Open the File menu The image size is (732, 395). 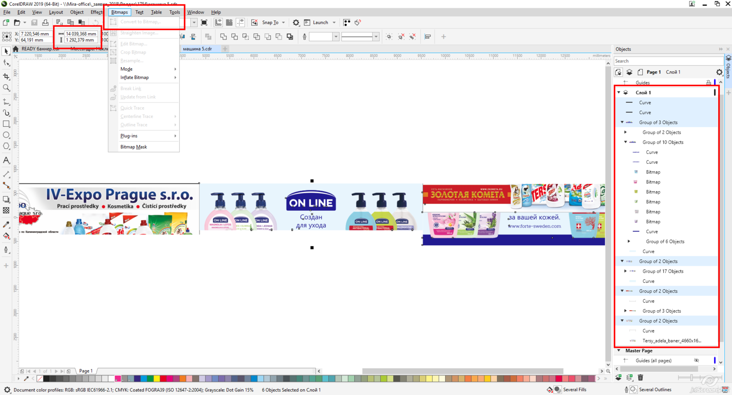(7, 12)
